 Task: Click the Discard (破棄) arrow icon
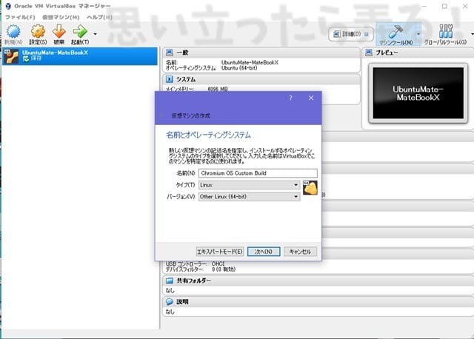point(59,32)
